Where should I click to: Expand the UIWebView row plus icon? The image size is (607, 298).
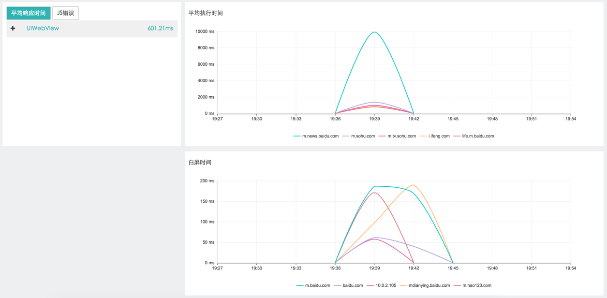(x=13, y=29)
